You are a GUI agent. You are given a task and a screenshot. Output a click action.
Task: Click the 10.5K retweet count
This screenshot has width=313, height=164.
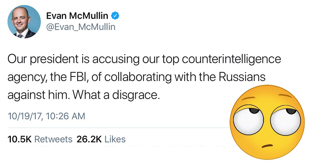tap(20, 139)
